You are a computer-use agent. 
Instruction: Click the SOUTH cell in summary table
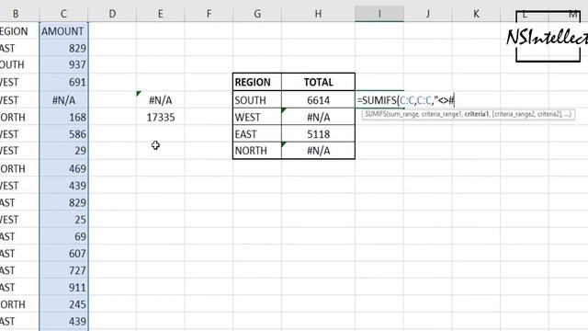[257, 100]
